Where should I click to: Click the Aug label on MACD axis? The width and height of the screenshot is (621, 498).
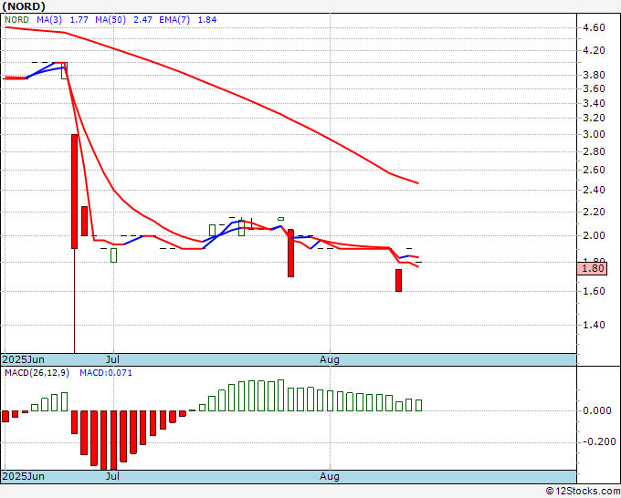coord(329,476)
